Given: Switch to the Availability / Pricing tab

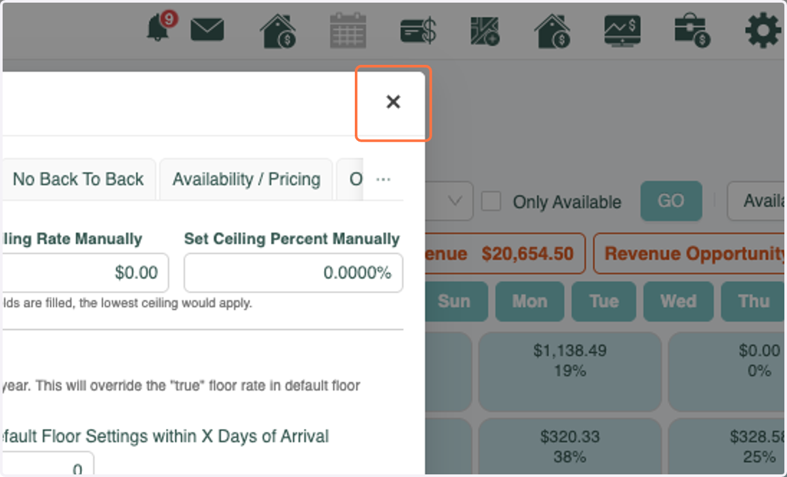Looking at the screenshot, I should 247,180.
